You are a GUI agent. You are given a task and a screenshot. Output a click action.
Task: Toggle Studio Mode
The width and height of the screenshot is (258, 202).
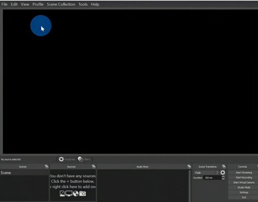(244, 187)
